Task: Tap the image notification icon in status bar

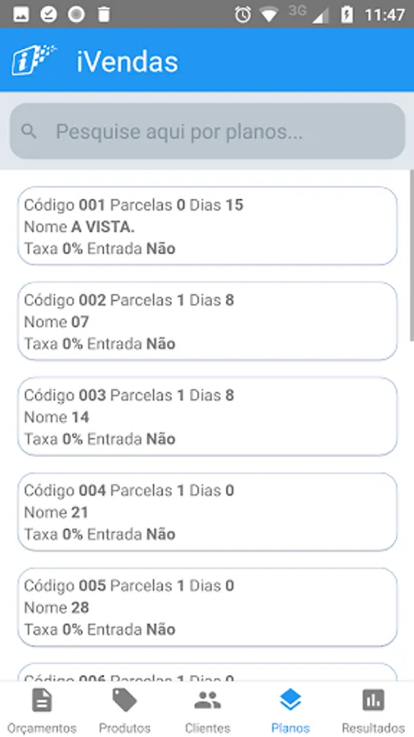Action: coord(20,15)
